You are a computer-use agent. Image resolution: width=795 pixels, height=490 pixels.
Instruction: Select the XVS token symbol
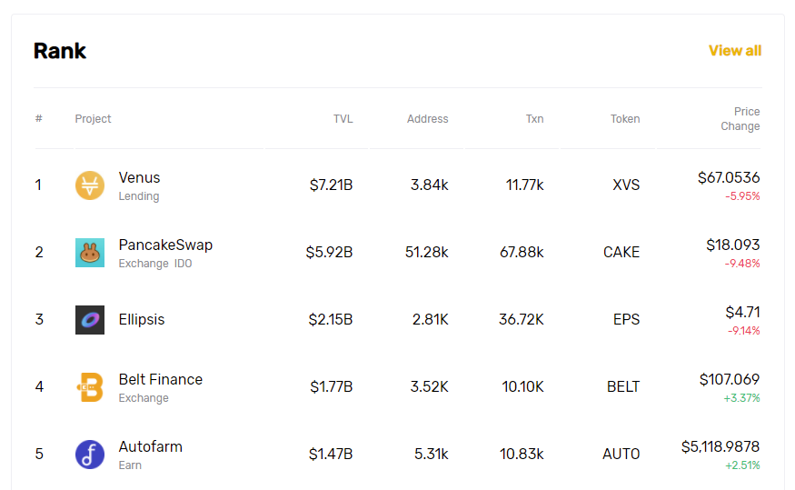(626, 185)
